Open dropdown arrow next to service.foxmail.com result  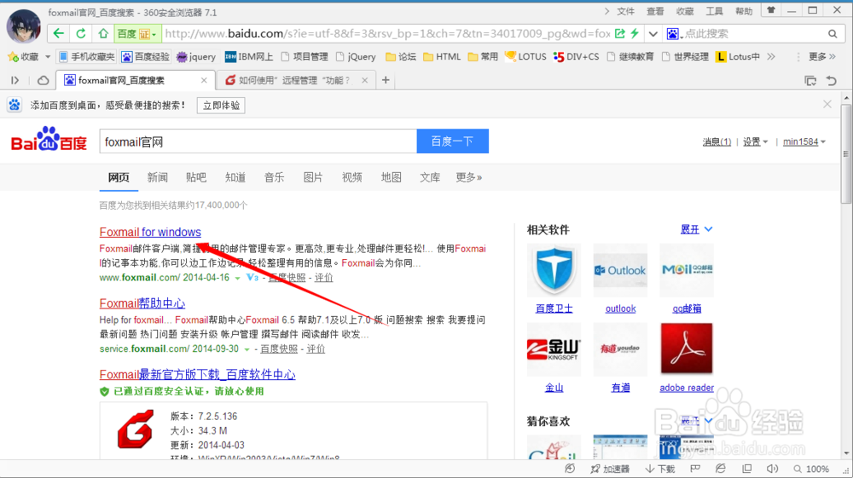247,349
